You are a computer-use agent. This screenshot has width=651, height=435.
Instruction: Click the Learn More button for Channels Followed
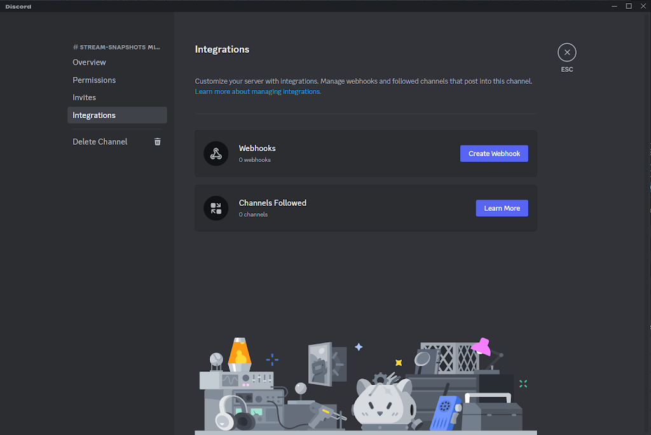click(x=502, y=208)
